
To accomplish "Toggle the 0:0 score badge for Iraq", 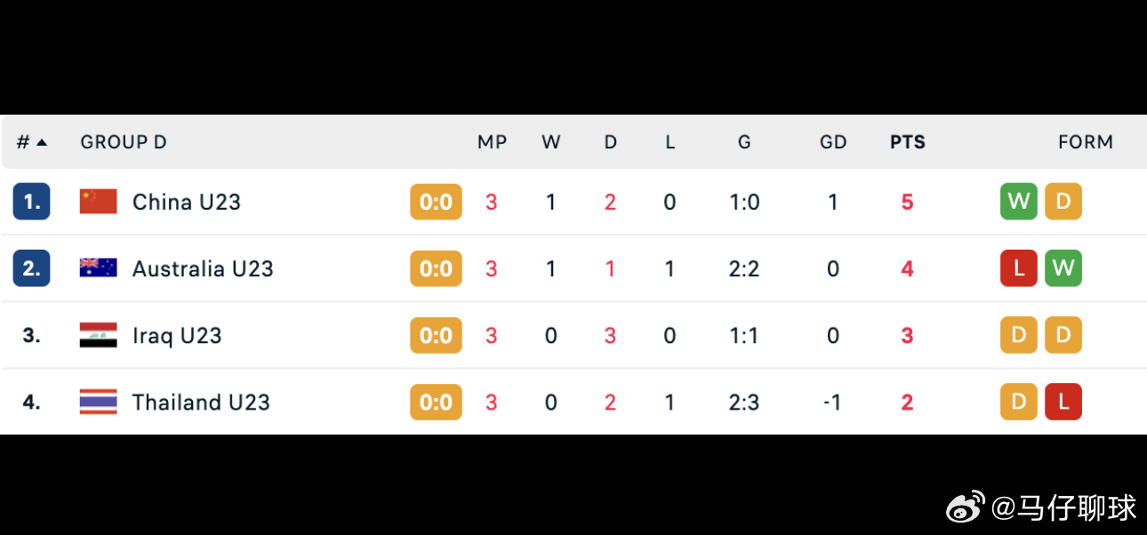I will (436, 335).
